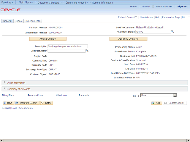Open the Billing Plans link
The height and width of the screenshot is (142, 190).
click(8, 95)
